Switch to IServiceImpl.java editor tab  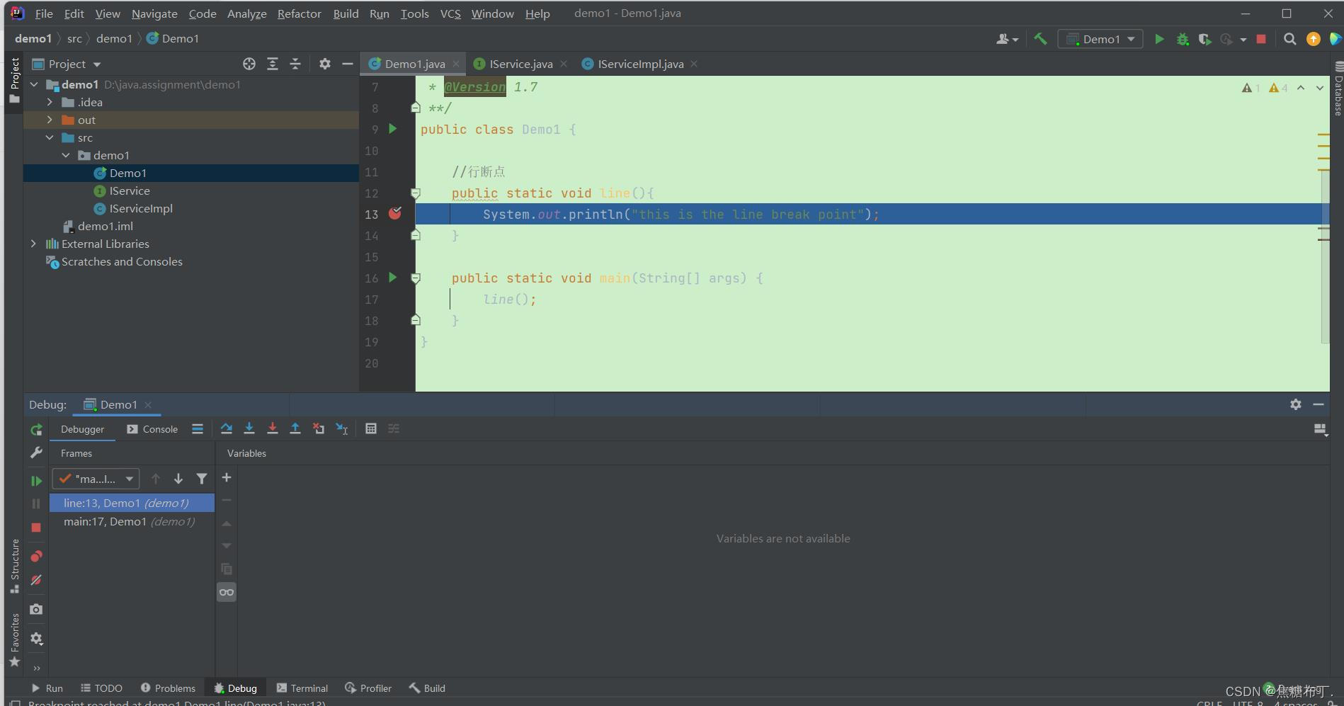(640, 64)
